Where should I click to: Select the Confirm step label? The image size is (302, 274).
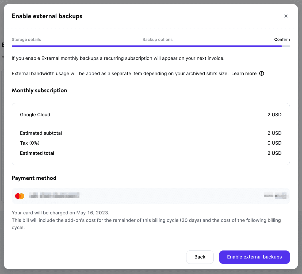(282, 39)
